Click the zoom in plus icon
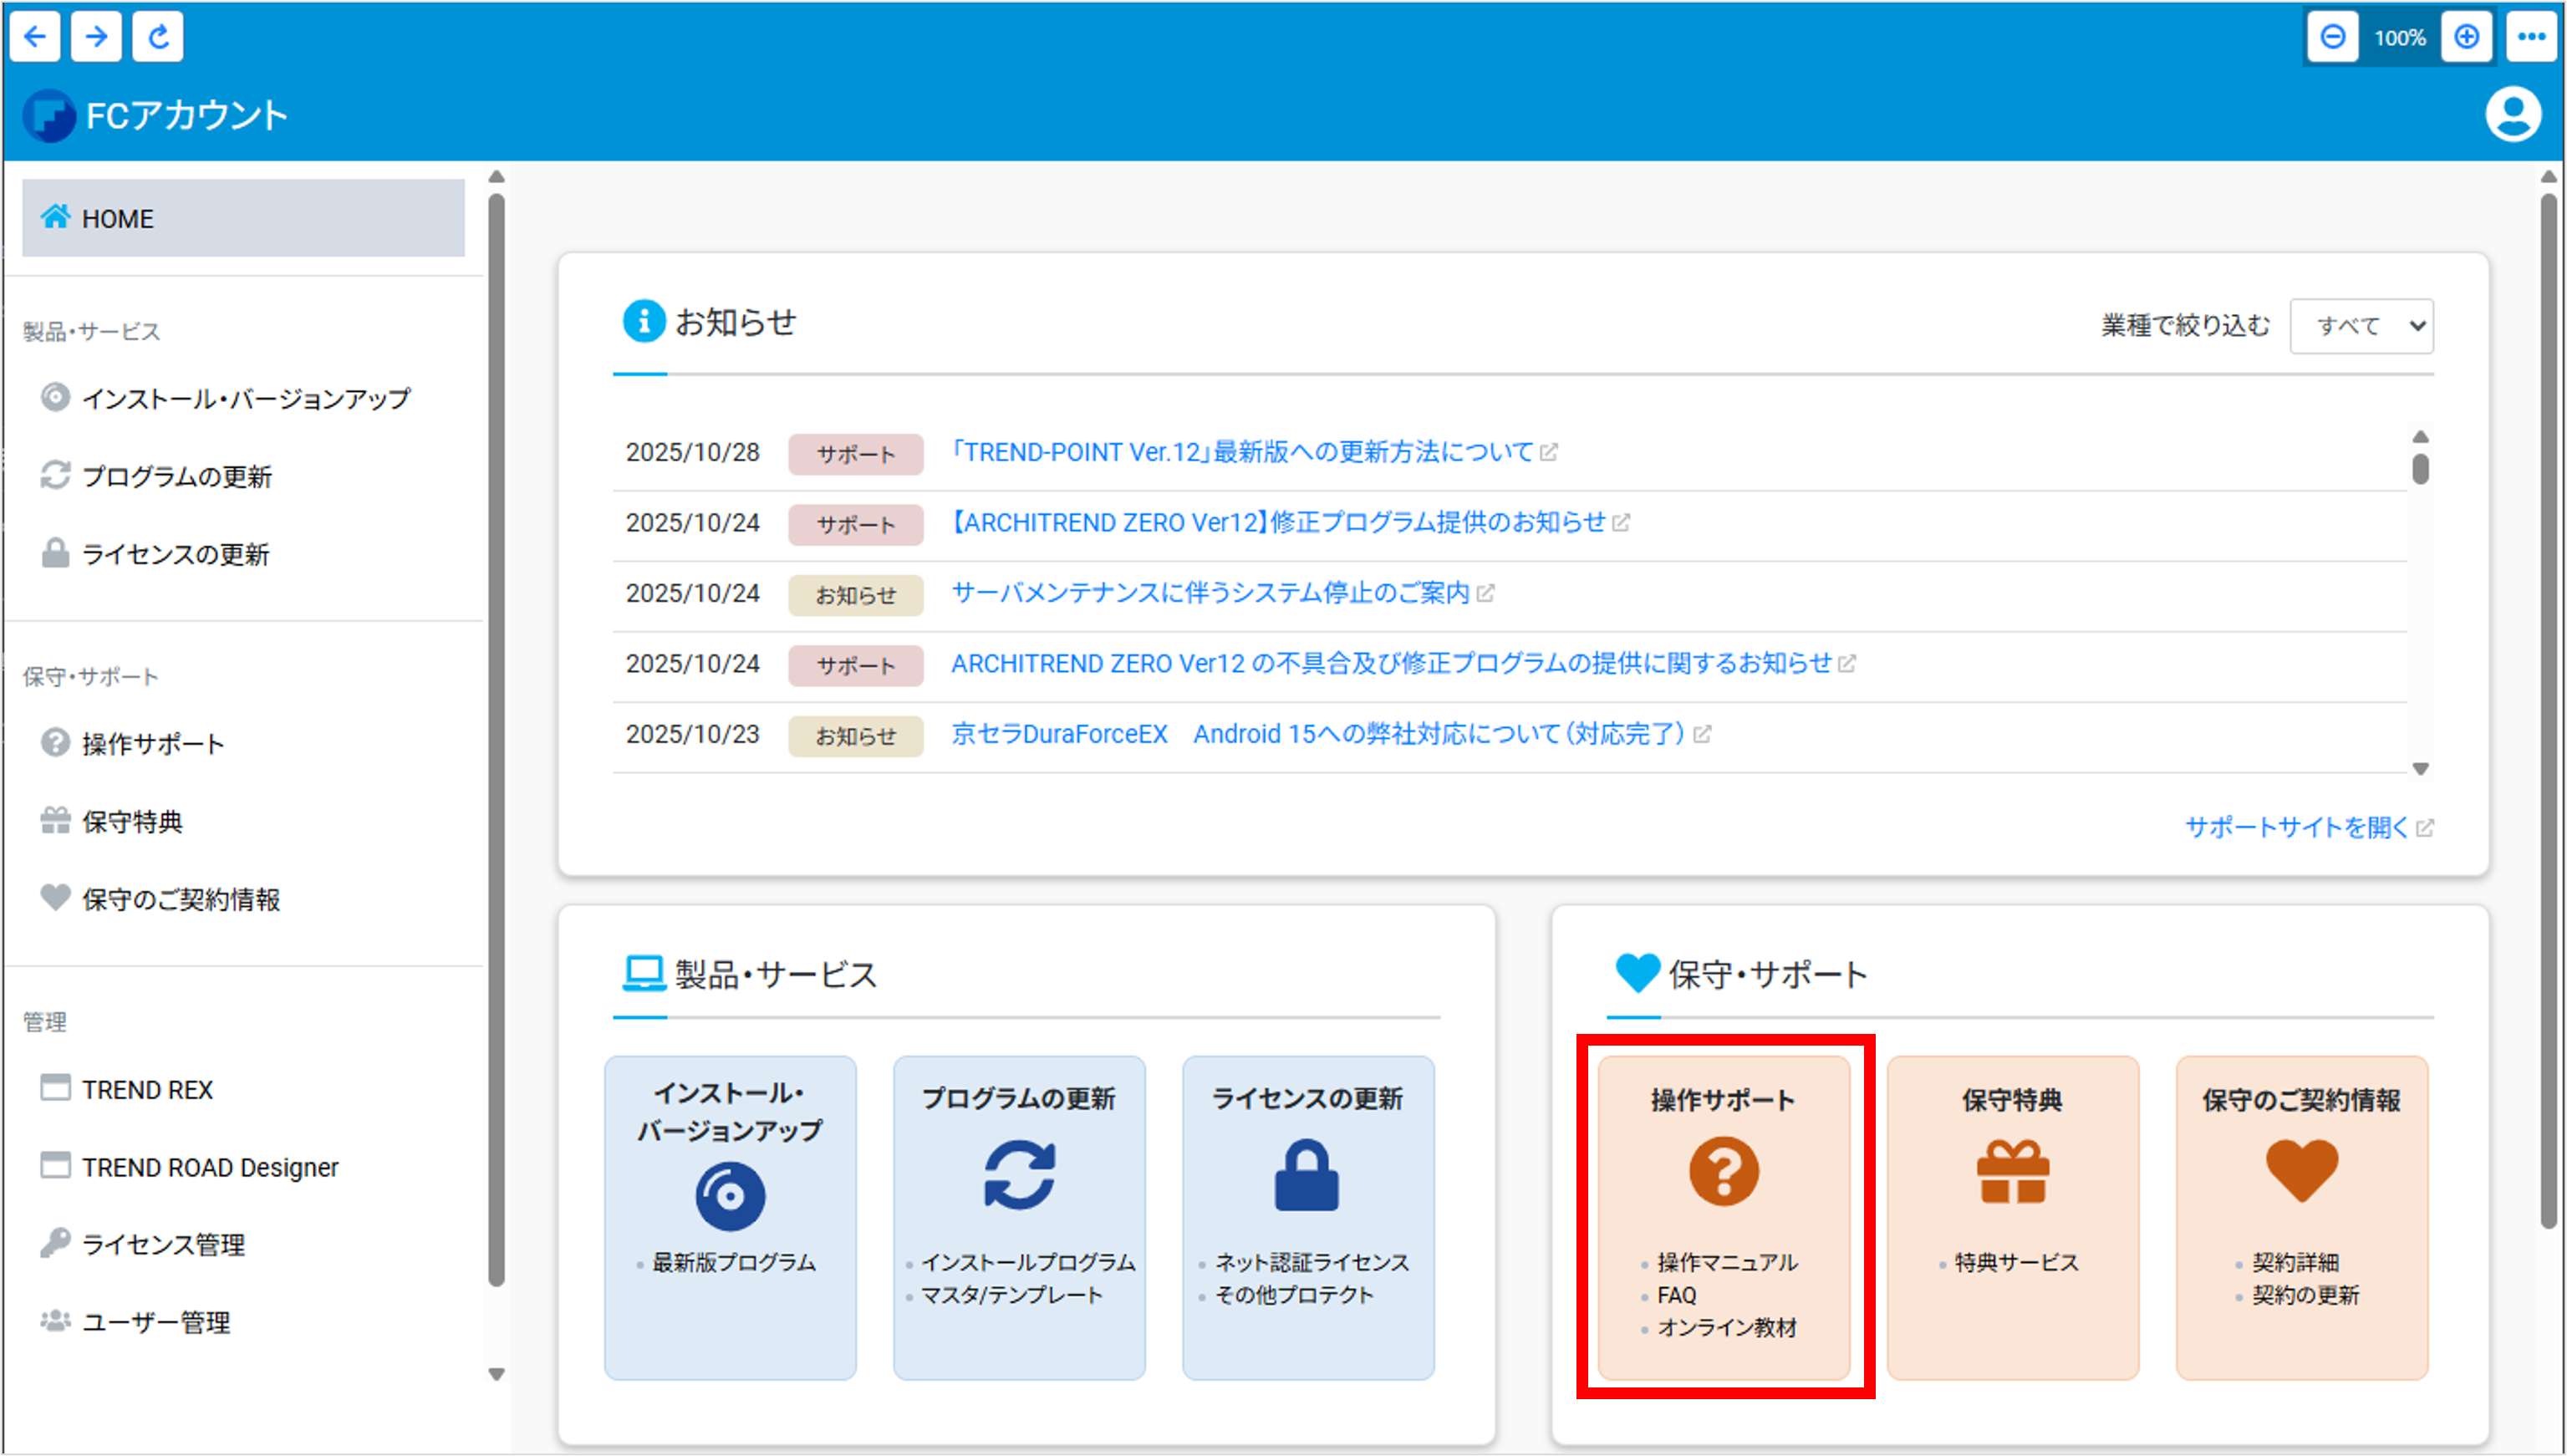This screenshot has width=2567, height=1456. [x=2466, y=37]
